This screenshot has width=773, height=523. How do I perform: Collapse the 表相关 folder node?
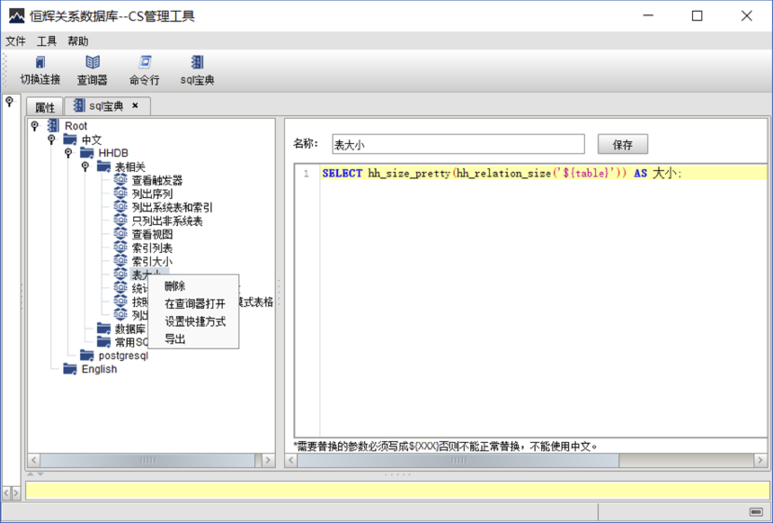point(85,167)
